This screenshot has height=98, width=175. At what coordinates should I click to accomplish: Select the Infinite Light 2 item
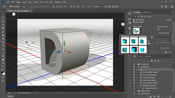point(145,94)
